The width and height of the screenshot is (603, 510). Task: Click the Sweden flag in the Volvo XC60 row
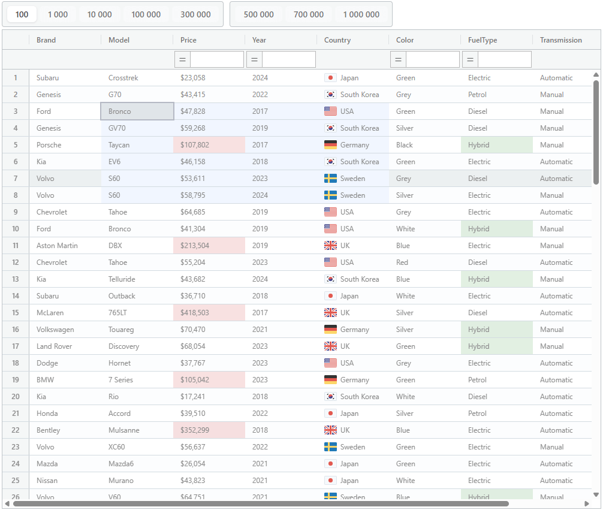point(330,446)
